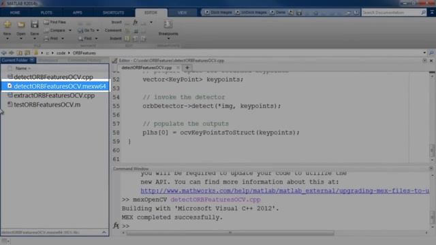The width and height of the screenshot is (436, 245).
Task: Click the editor vertical scrollbar
Action: tap(432, 150)
